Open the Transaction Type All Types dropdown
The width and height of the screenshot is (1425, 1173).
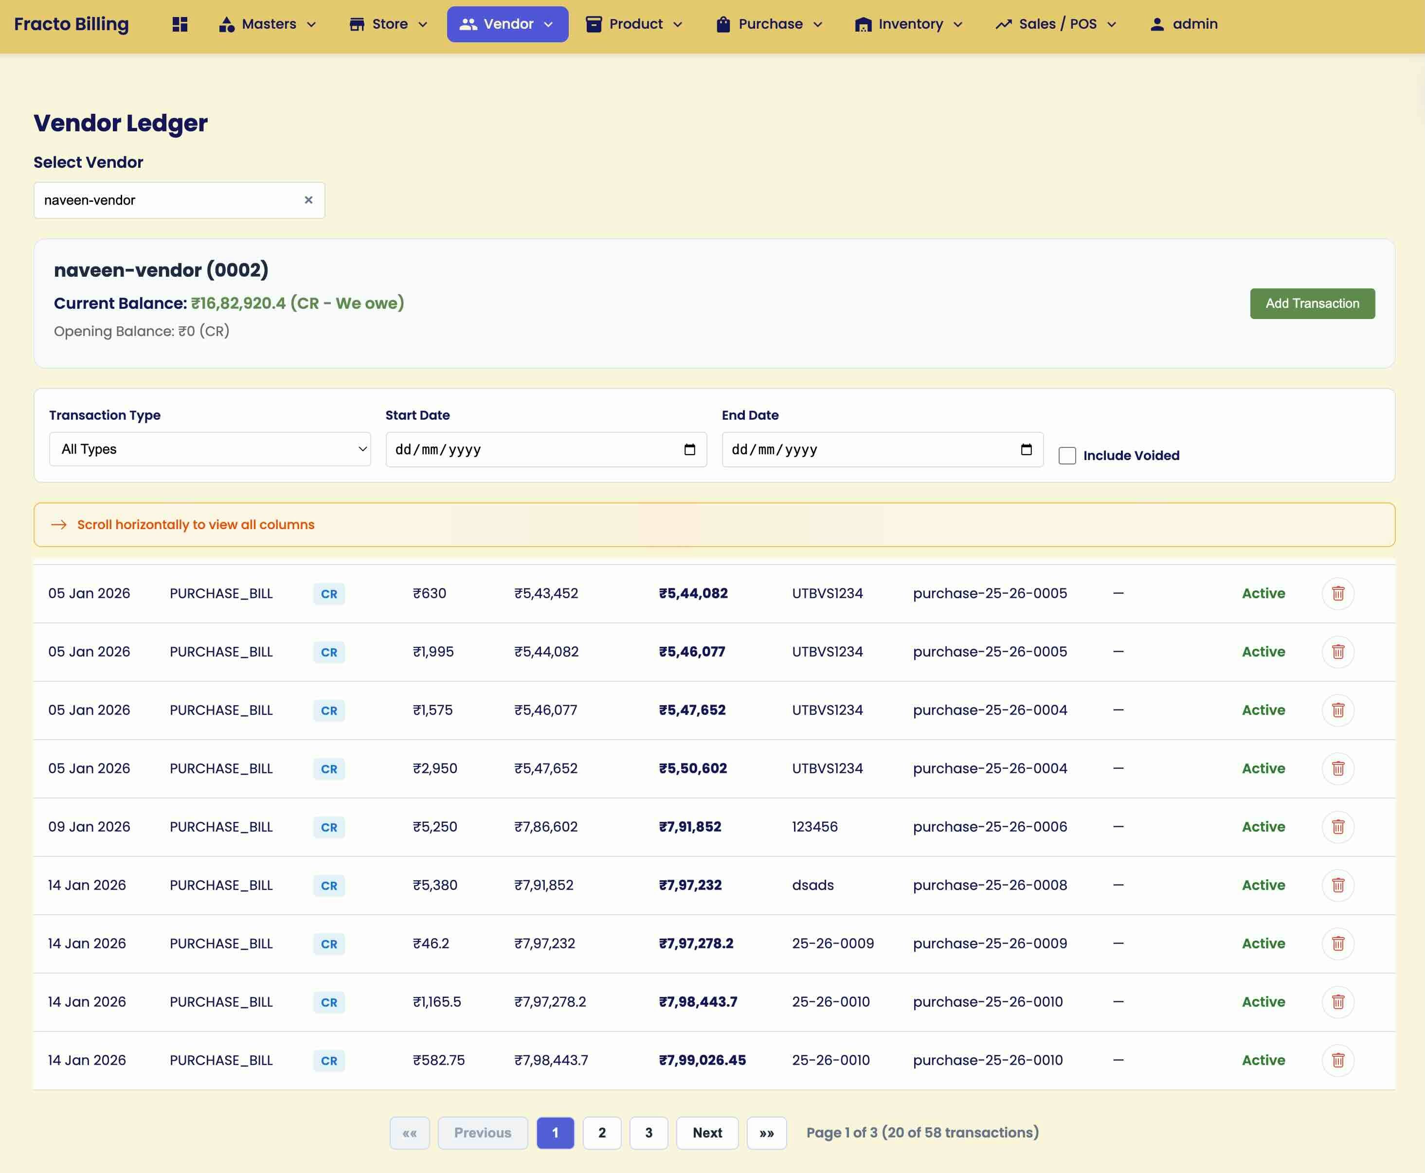[210, 449]
